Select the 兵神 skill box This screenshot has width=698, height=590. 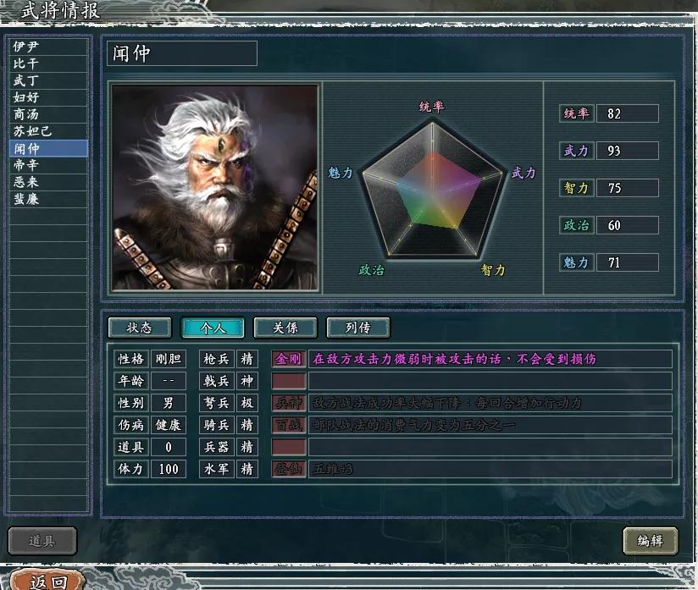(x=289, y=403)
